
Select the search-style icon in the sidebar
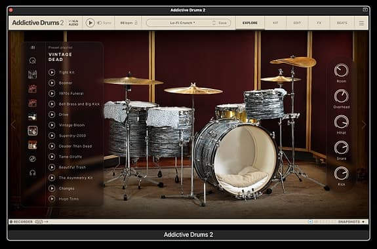pyautogui.click(x=33, y=60)
